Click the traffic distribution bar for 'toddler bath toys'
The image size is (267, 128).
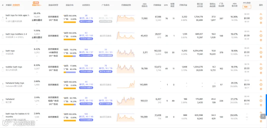tap(70, 72)
